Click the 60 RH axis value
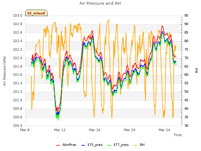 [186, 75]
